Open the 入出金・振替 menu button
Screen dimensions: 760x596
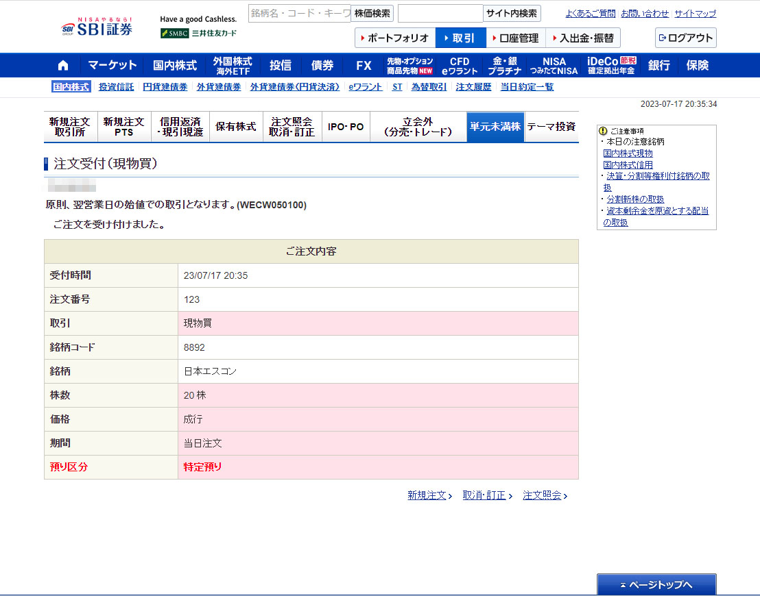[x=582, y=38]
